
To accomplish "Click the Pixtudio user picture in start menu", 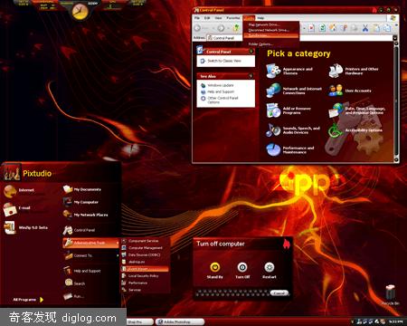I will tap(12, 172).
